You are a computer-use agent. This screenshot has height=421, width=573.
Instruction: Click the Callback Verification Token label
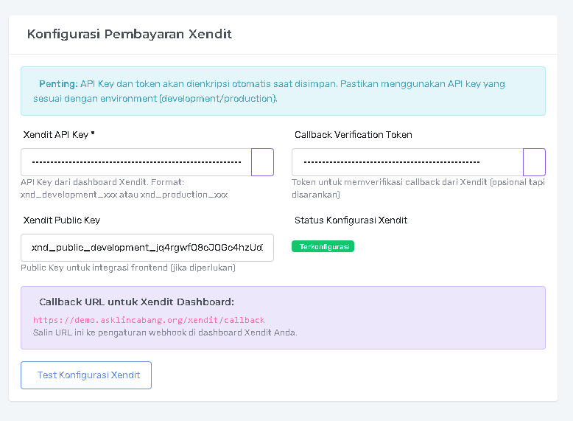click(x=353, y=135)
